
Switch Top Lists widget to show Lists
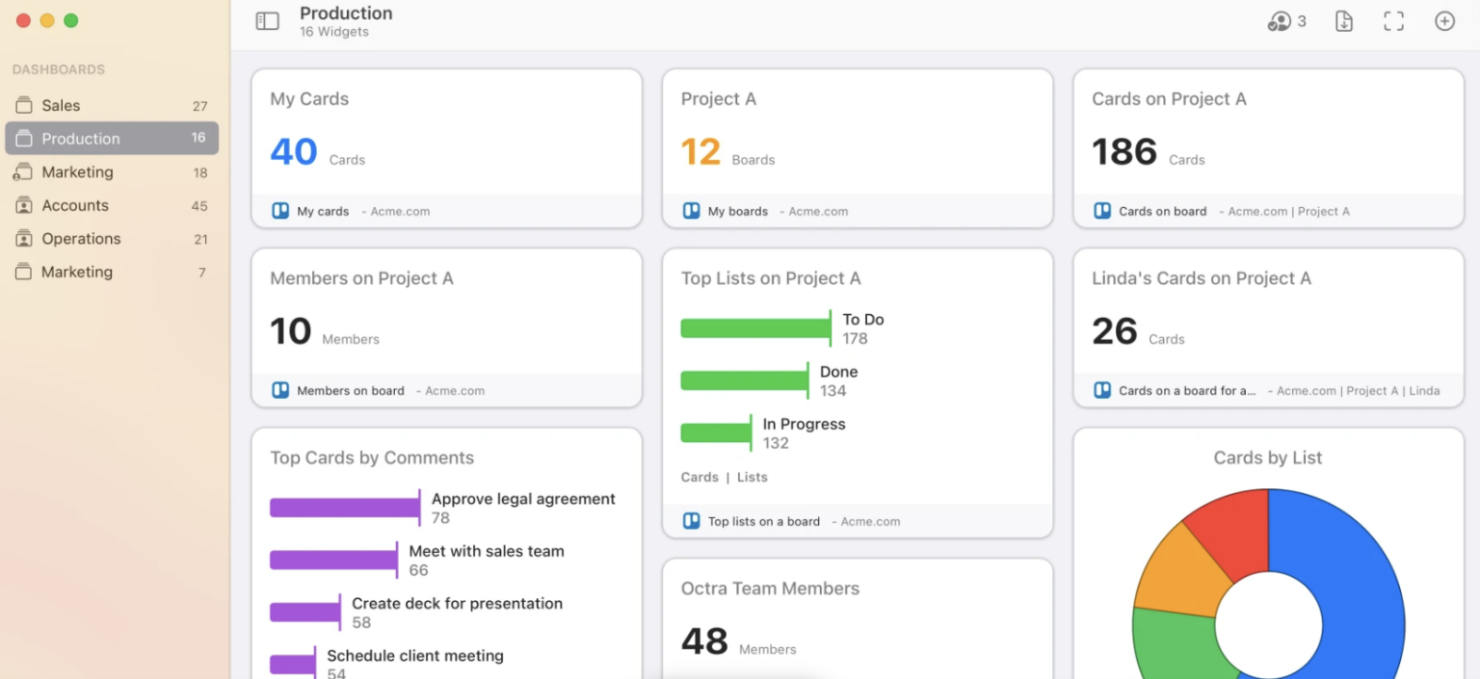point(752,476)
